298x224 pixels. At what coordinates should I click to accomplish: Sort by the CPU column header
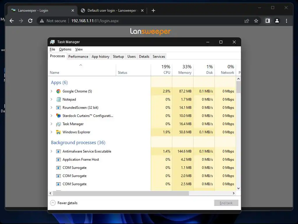pyautogui.click(x=162, y=70)
